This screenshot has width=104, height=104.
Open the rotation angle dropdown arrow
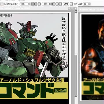pyautogui.click(x=50, y=4)
